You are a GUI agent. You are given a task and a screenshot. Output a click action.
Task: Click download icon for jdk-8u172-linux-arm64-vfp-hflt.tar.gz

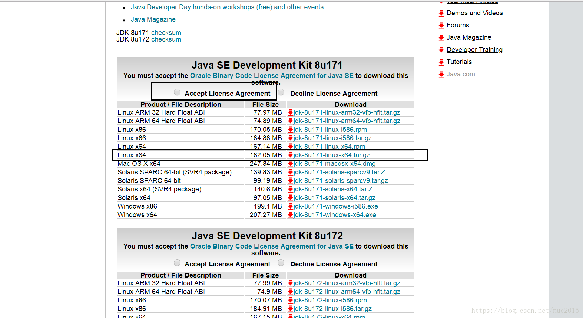click(x=290, y=292)
